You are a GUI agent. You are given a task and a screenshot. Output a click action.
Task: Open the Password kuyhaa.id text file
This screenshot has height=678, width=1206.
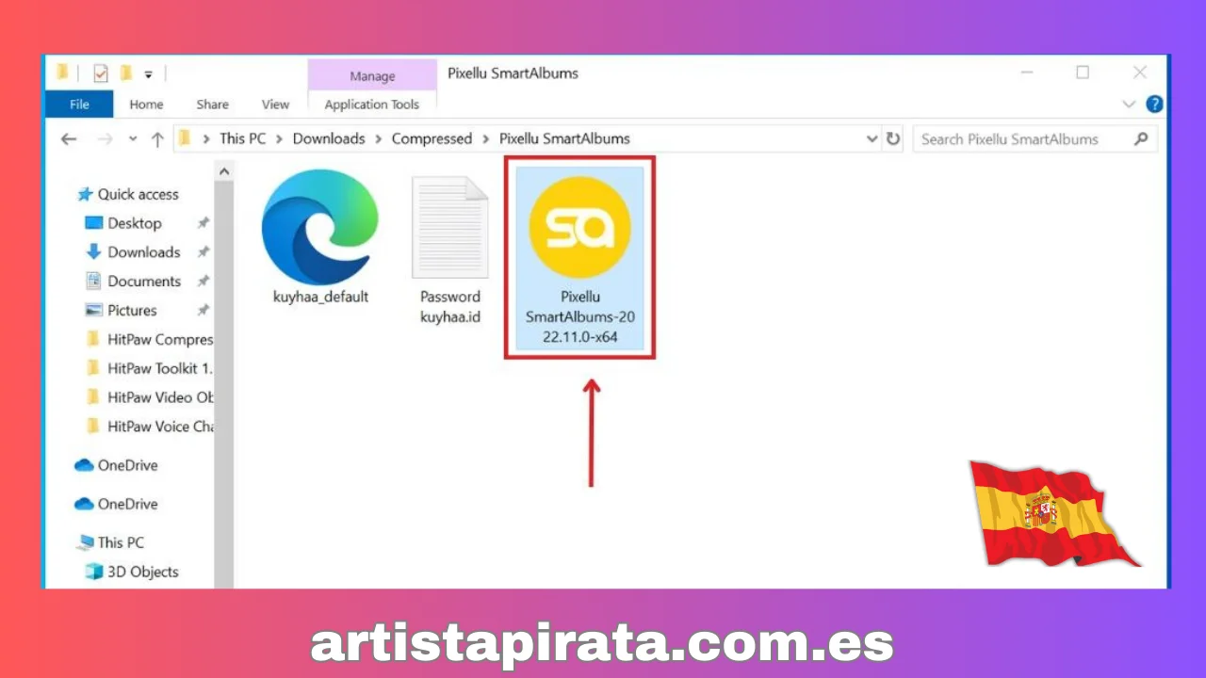click(x=449, y=226)
